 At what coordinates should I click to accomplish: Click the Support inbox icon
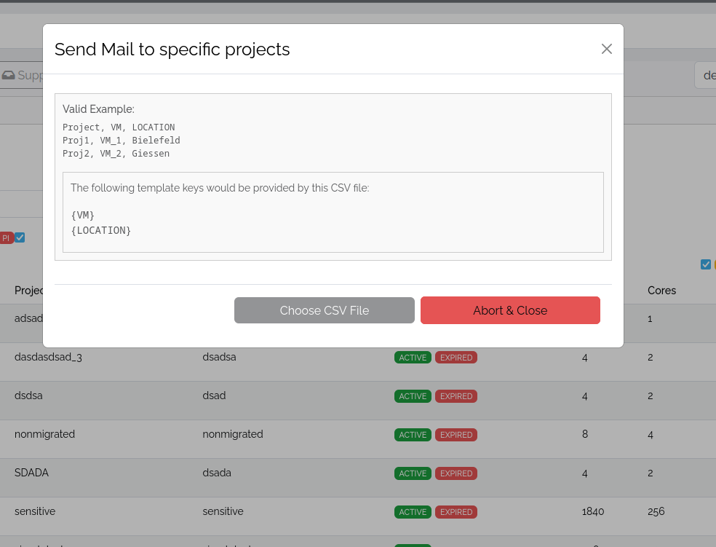pyautogui.click(x=9, y=75)
